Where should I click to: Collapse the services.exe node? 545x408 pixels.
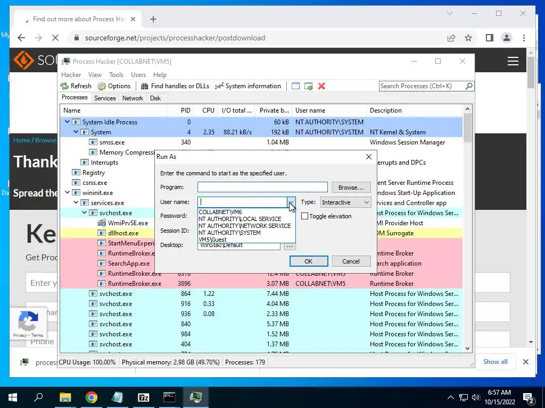(76, 202)
